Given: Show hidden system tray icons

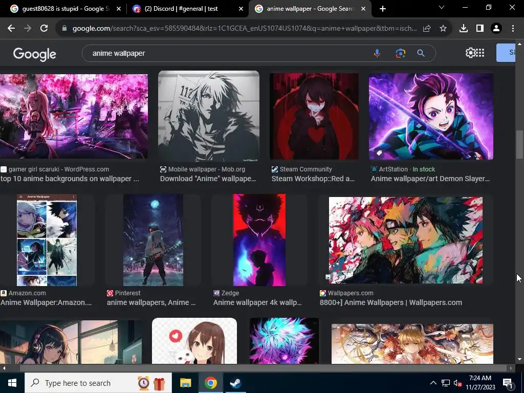Looking at the screenshot, I should (x=433, y=383).
